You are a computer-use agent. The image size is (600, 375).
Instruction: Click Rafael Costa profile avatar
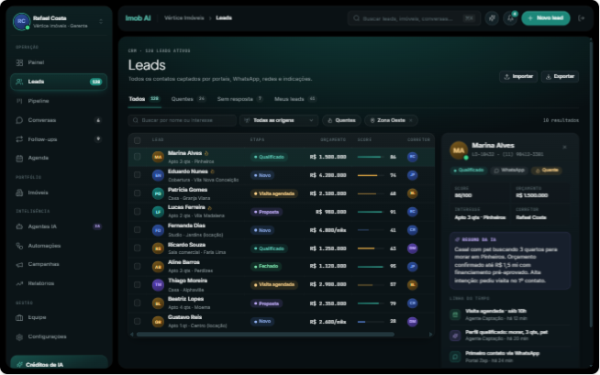(x=21, y=21)
